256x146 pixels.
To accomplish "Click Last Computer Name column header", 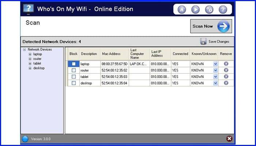I will pyautogui.click(x=139, y=54).
